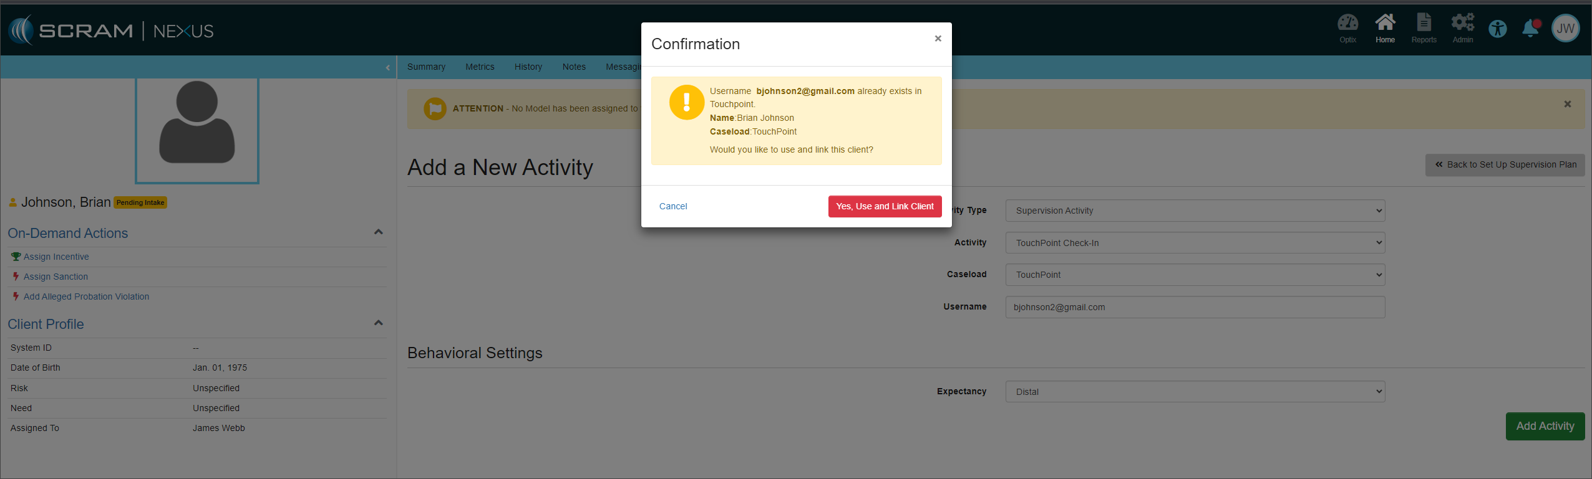The width and height of the screenshot is (1592, 479).
Task: Collapse the Client Profile section
Action: coord(378,323)
